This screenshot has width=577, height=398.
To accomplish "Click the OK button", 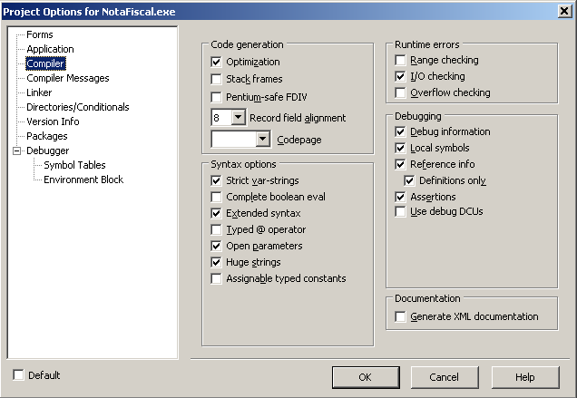I will [366, 377].
